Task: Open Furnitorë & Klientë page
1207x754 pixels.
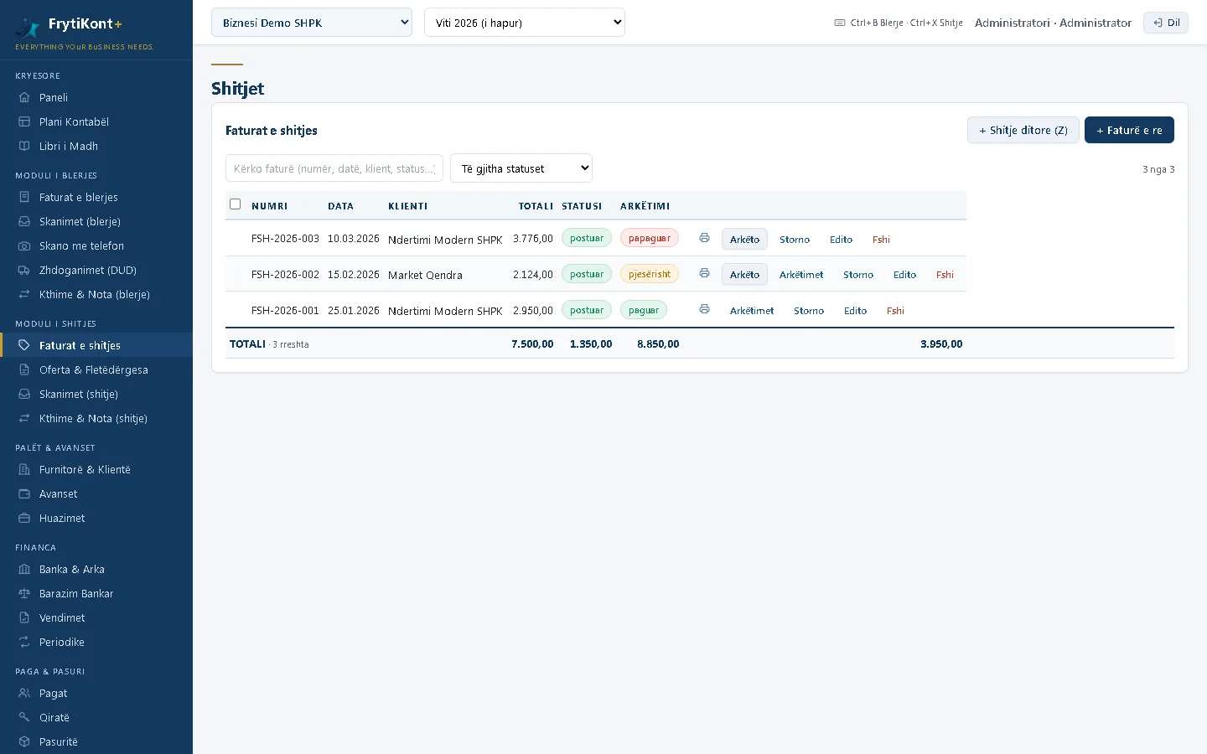Action: (96, 469)
